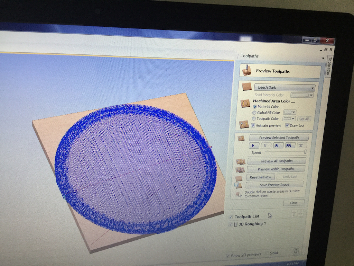Click the Reset Preview button
Screen dimensions: 354x266
[x=260, y=177]
